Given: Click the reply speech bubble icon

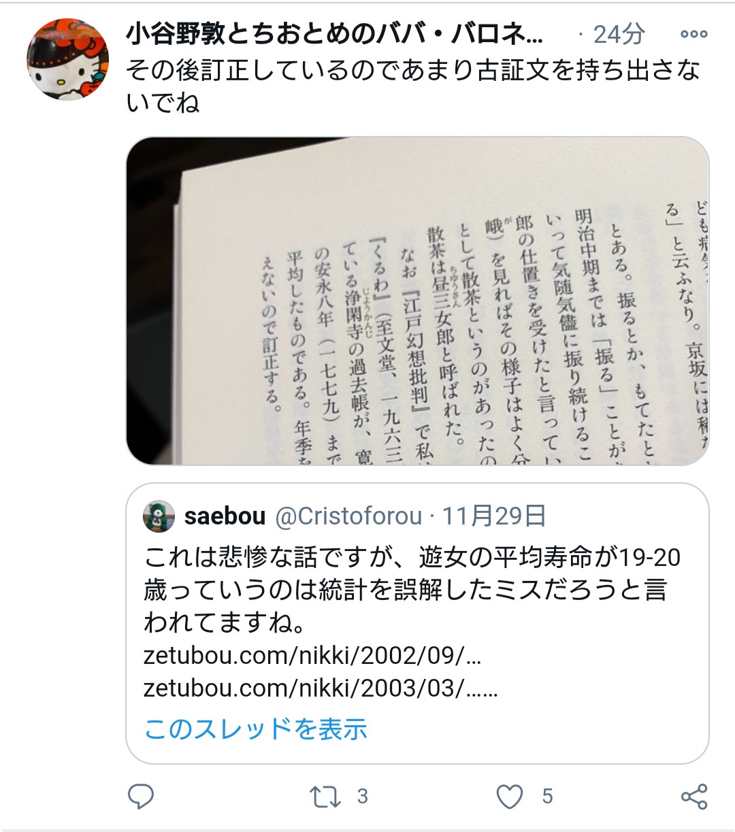Looking at the screenshot, I should 141,796.
